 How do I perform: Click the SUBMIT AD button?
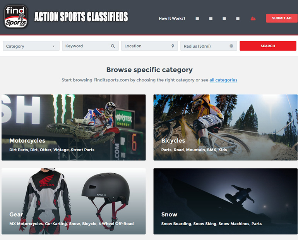pyautogui.click(x=282, y=18)
